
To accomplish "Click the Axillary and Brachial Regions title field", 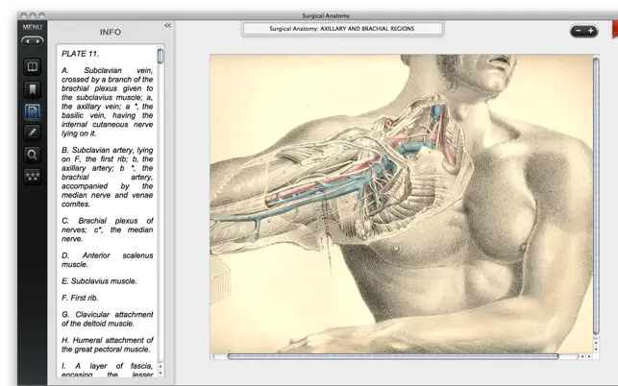I will click(x=342, y=29).
